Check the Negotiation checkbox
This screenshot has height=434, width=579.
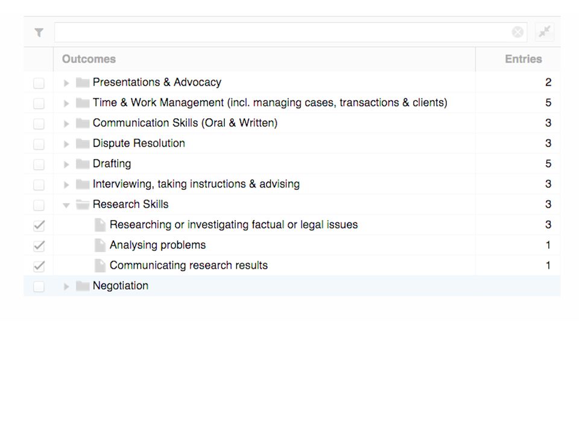click(x=39, y=286)
